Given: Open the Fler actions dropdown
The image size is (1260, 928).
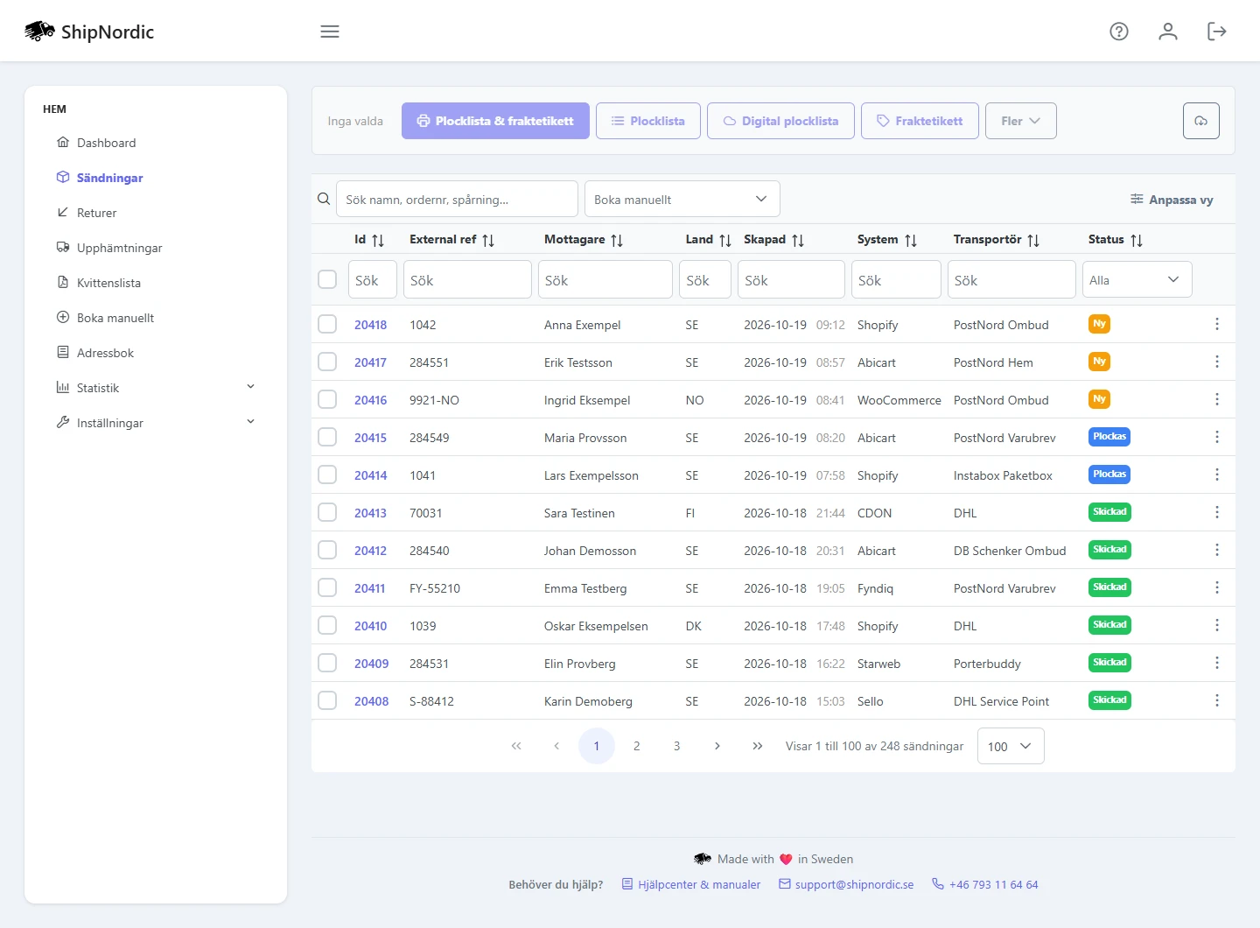Looking at the screenshot, I should pos(1021,121).
